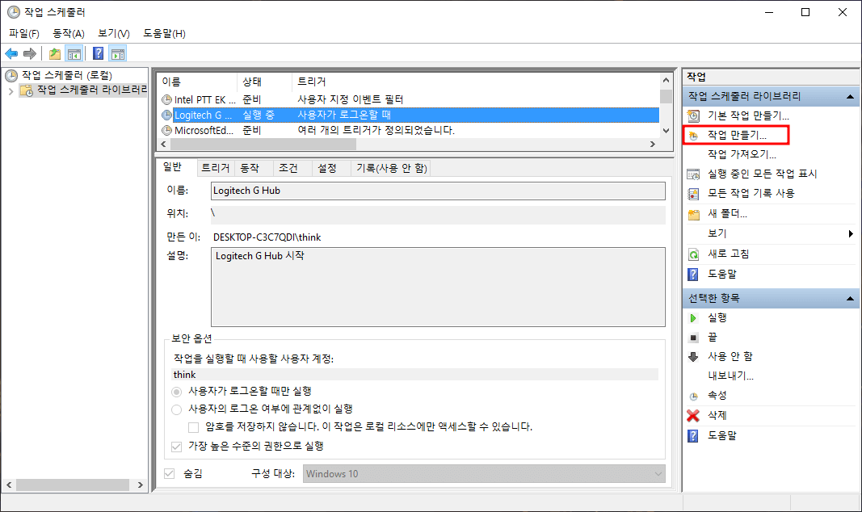Open the 보기(V) menu
862x512 pixels.
[x=114, y=33]
